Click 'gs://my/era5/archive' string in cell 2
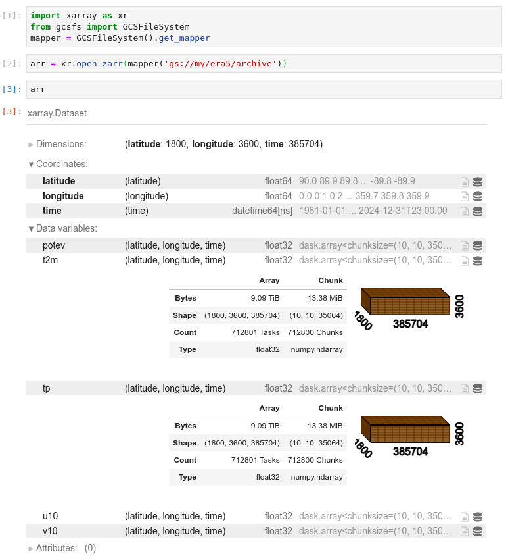The width and height of the screenshot is (508, 558). [220, 64]
